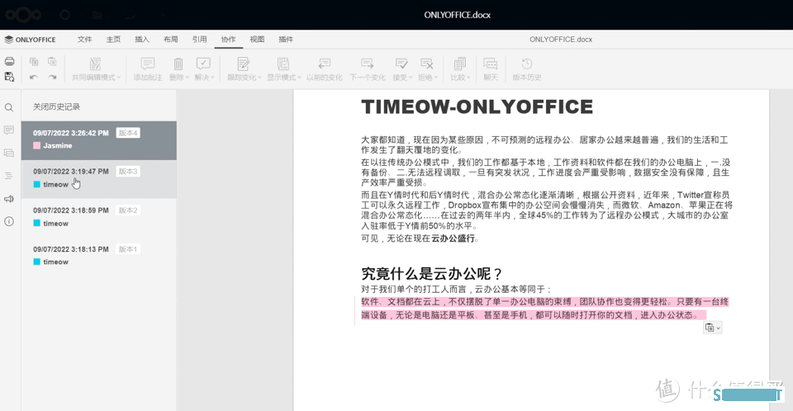The image size is (793, 411).
Task: Click 关闭历史记录 to close history
Action: 56,107
